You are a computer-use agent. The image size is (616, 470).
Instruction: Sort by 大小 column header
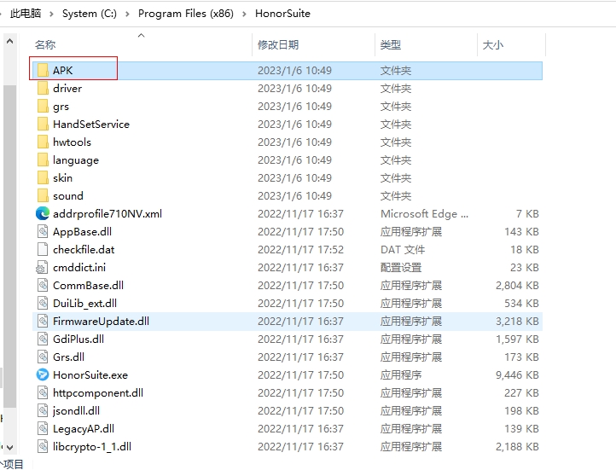[x=493, y=44]
